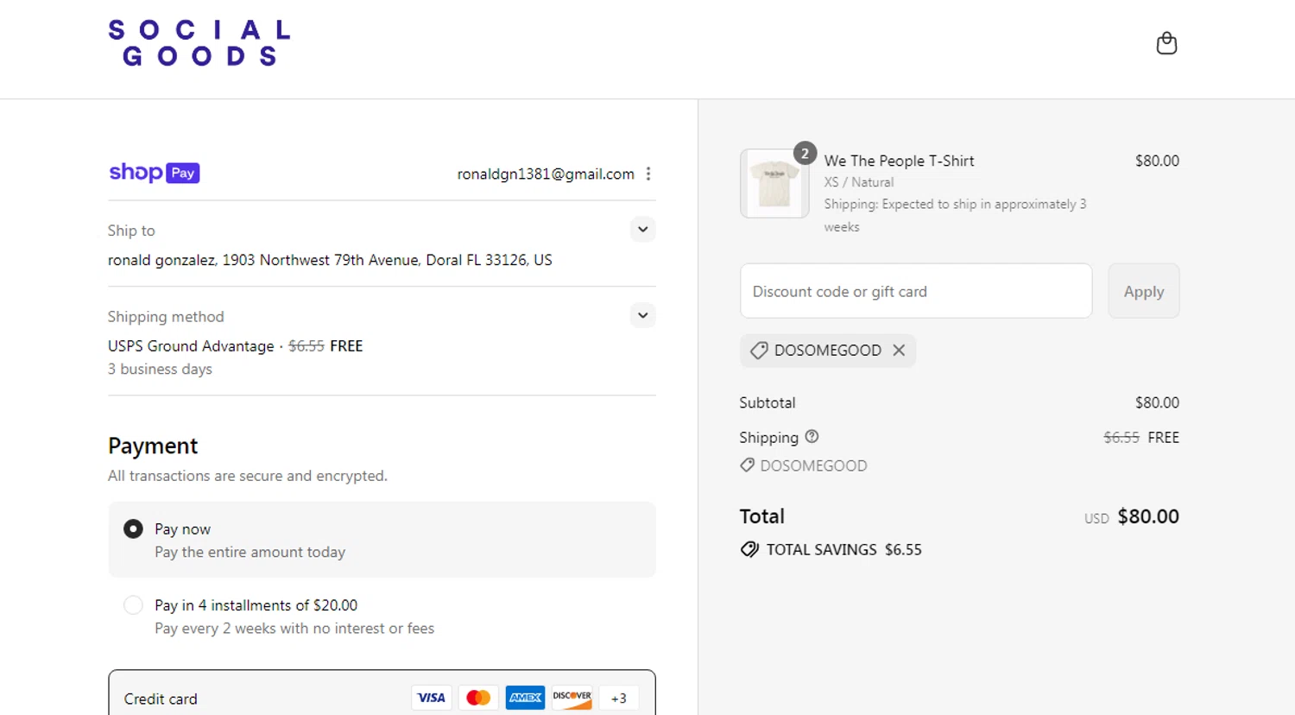Screen dimensions: 1295x715
Task: Click the tag icon beside shipping discount code
Action: pos(748,465)
